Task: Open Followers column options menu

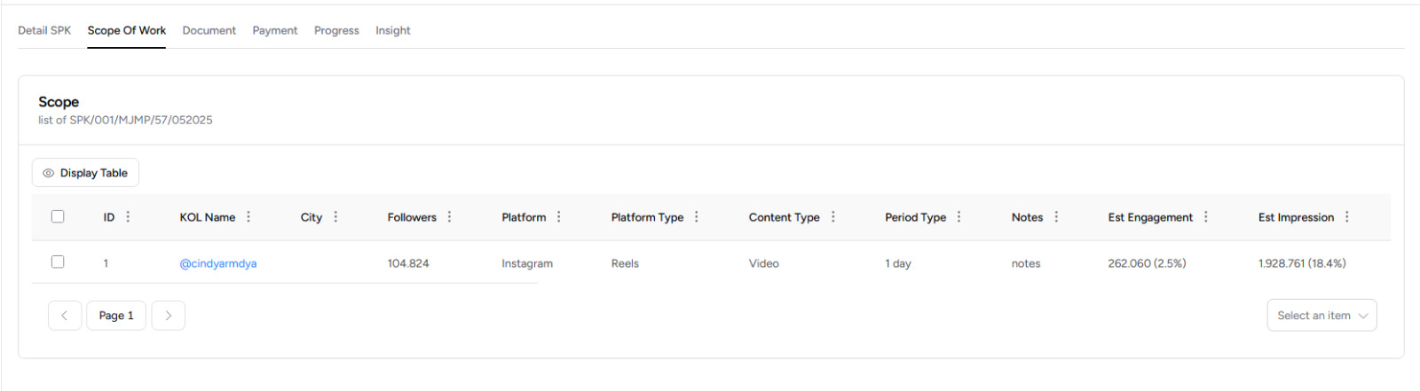Action: click(449, 217)
